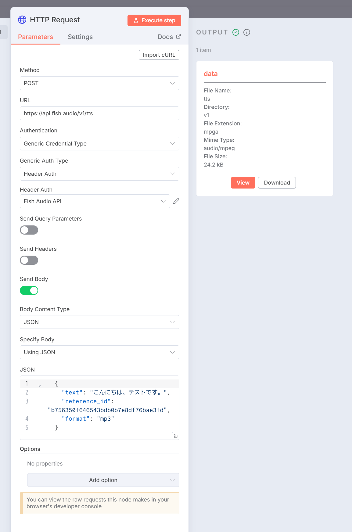Expand the Body Content Type dropdown
This screenshot has height=532, width=352.
click(99, 322)
